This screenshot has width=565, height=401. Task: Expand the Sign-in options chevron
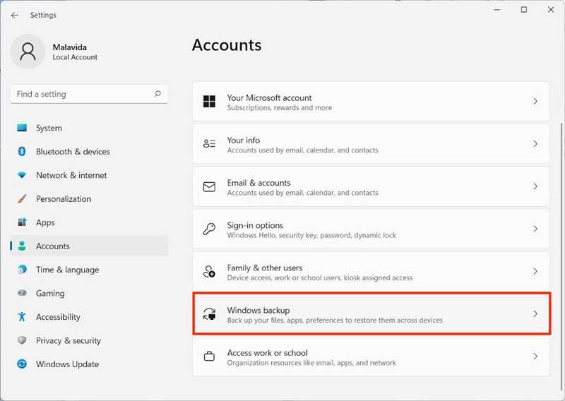[x=535, y=229]
